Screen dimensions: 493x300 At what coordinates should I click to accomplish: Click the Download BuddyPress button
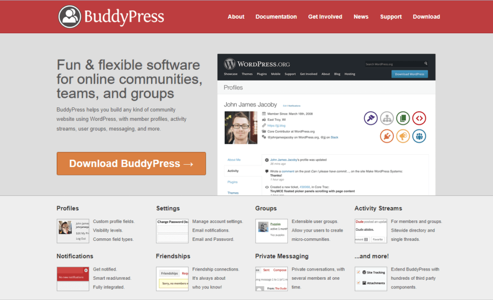click(131, 164)
